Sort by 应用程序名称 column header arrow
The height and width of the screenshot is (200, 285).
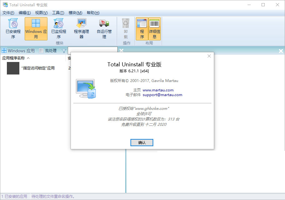(28, 58)
